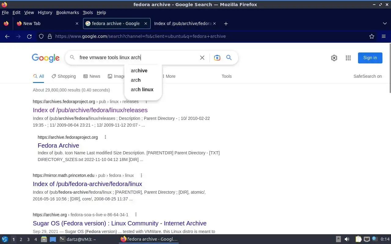This screenshot has width=391, height=244.
Task: Select the 'archive' autocomplete suggestion
Action: click(x=143, y=70)
